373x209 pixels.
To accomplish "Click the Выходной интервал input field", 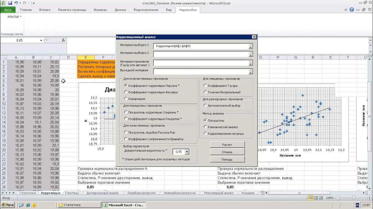I will pos(201,71).
